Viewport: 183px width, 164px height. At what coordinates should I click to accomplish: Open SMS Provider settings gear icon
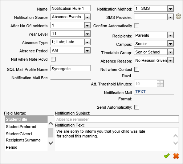(178, 16)
